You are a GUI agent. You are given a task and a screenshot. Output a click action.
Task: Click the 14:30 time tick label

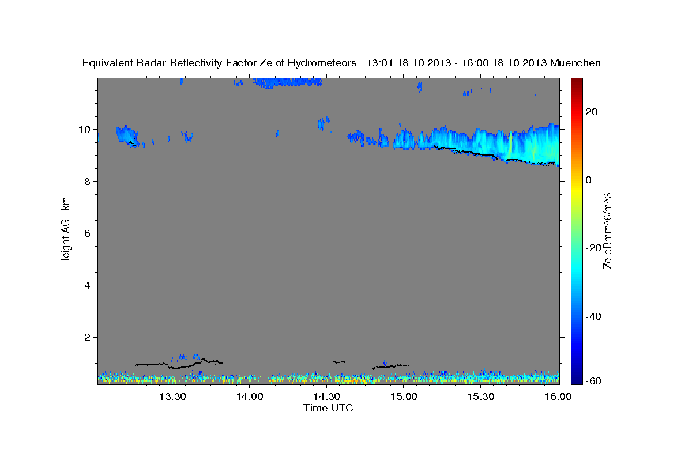coord(326,397)
